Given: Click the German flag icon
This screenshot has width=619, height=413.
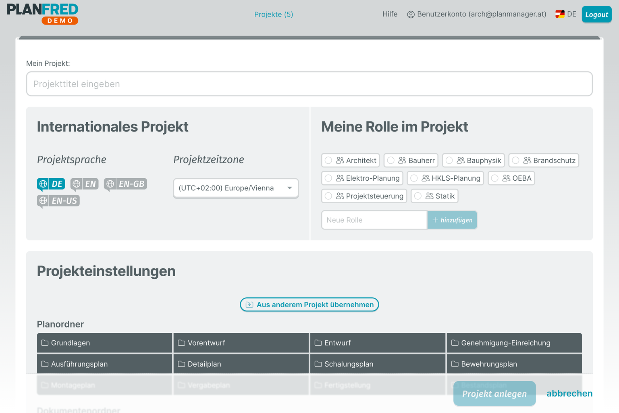Looking at the screenshot, I should [560, 14].
